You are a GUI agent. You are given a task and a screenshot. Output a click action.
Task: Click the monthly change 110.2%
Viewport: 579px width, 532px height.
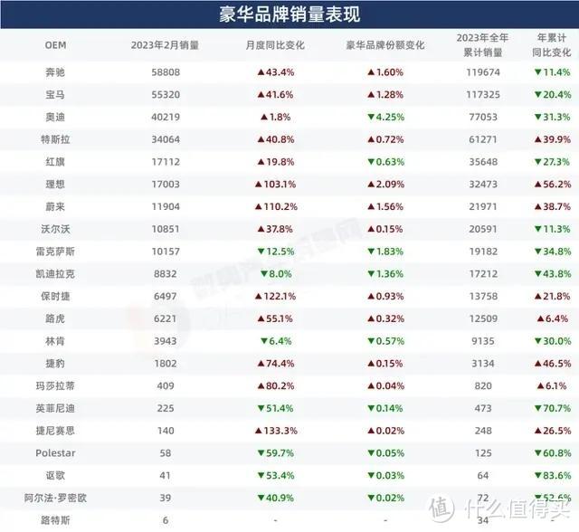(276, 206)
